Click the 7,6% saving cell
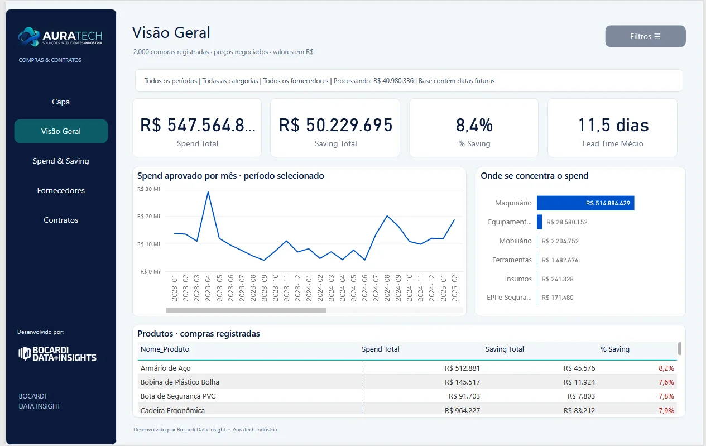The height and width of the screenshot is (446, 706). (666, 382)
